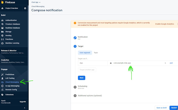178x110 pixels.
Task: Click the Next button
Action: (x=81, y=78)
